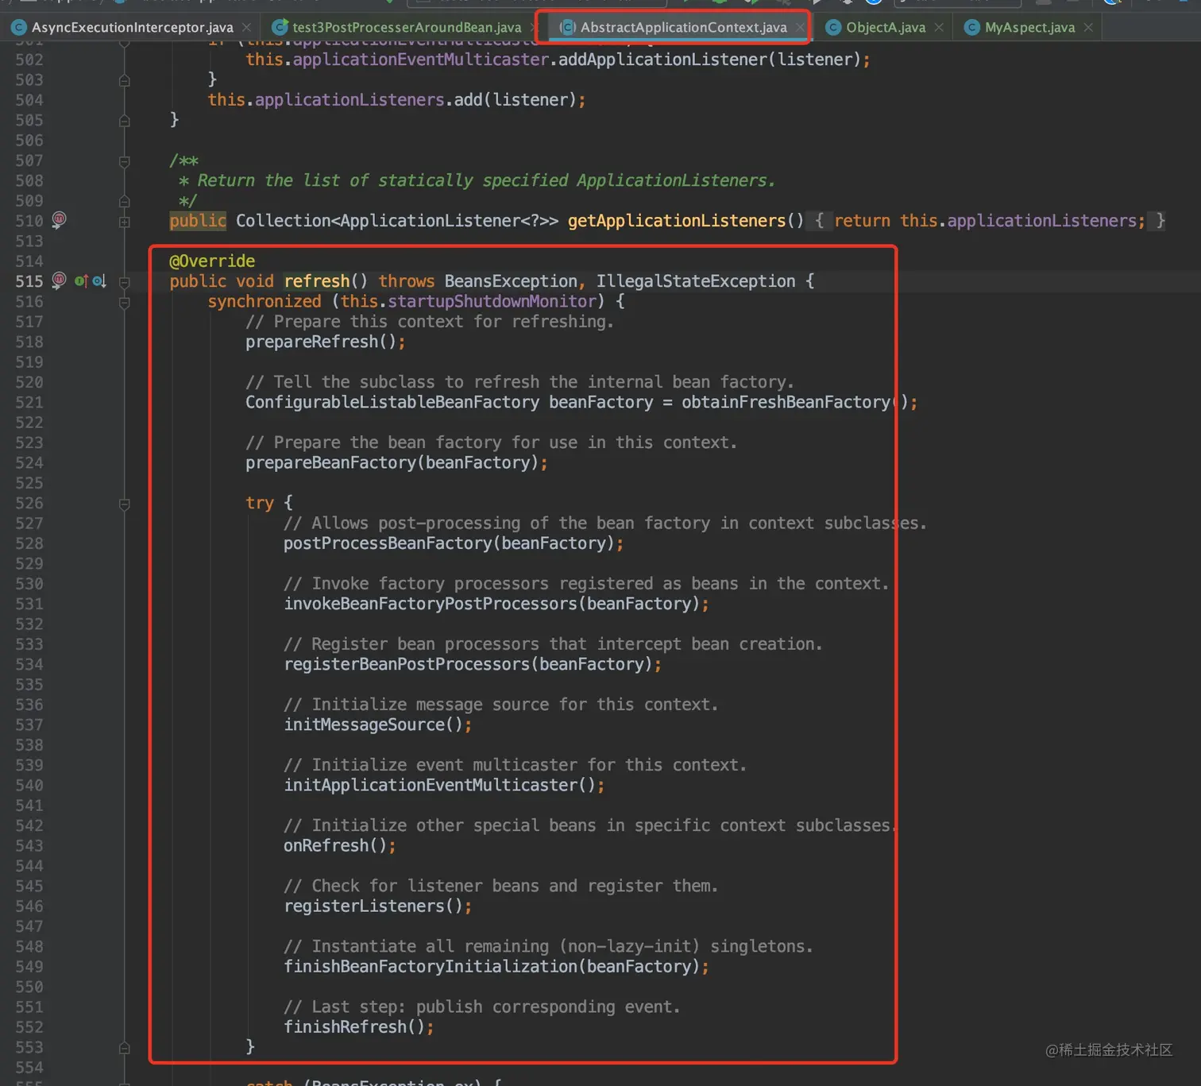Click the comment 'Initialize message source for this context.'
The width and height of the screenshot is (1201, 1086).
501,705
